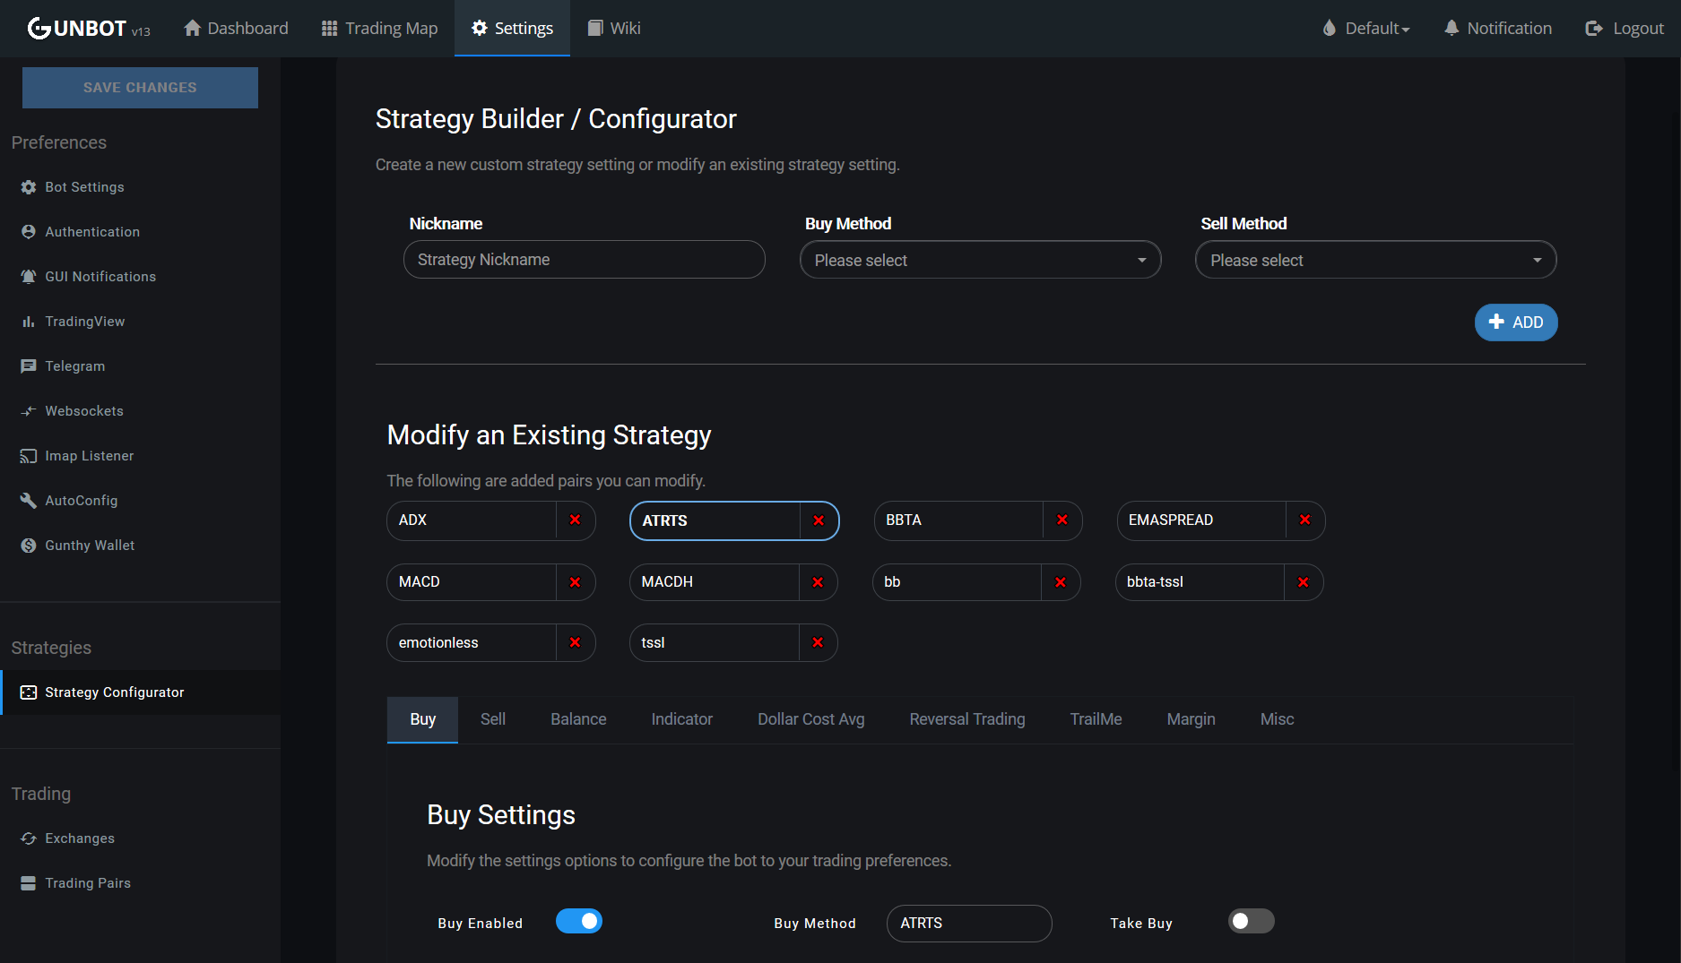Click the ATRTS buy method field

[x=969, y=924]
